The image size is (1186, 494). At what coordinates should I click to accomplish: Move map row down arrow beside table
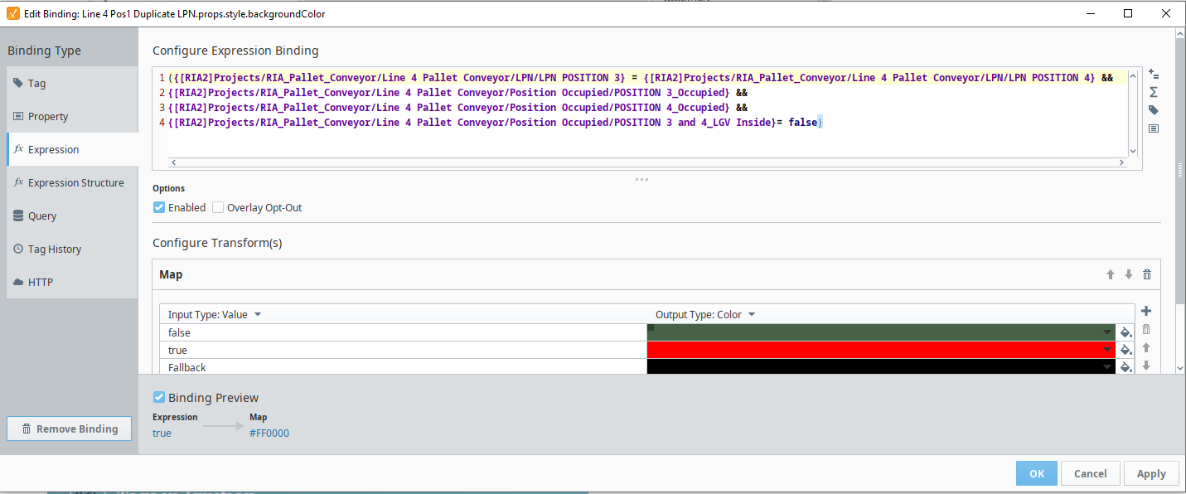[x=1146, y=366]
